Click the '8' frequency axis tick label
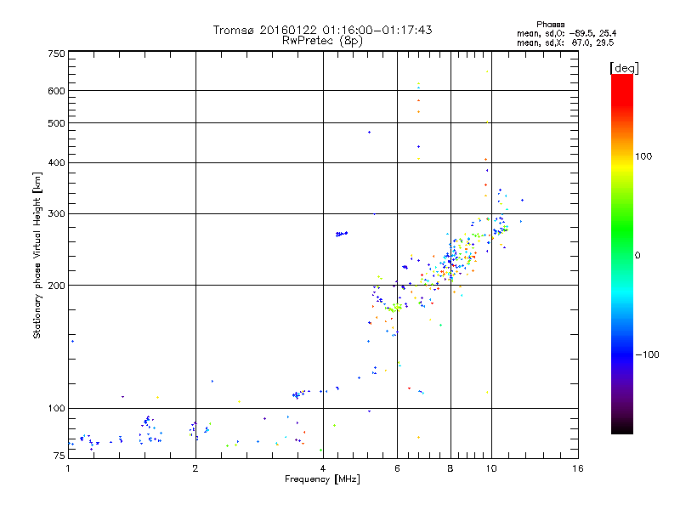Image resolution: width=680 pixels, height=510 pixels. (x=450, y=468)
